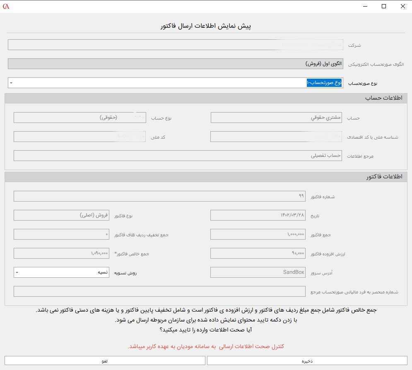412x370 pixels.
Task: Click the حساب field showing مشتري حقوقي
Action: [276, 118]
